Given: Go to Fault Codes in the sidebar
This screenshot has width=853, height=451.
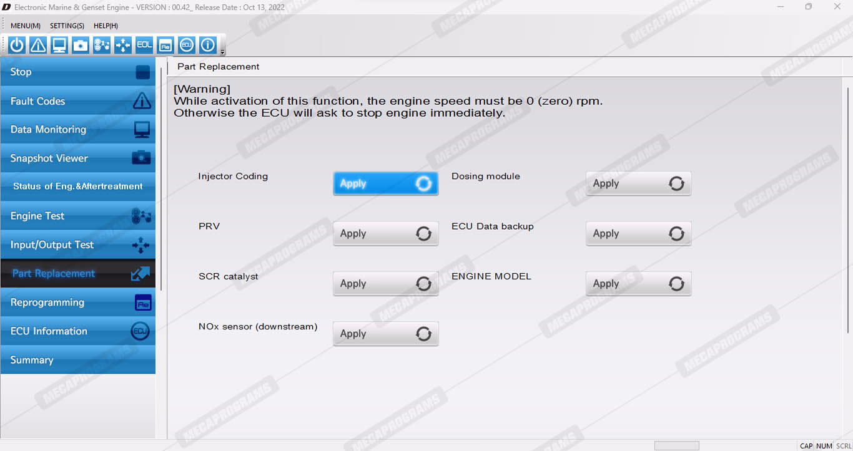Looking at the screenshot, I should tap(78, 100).
